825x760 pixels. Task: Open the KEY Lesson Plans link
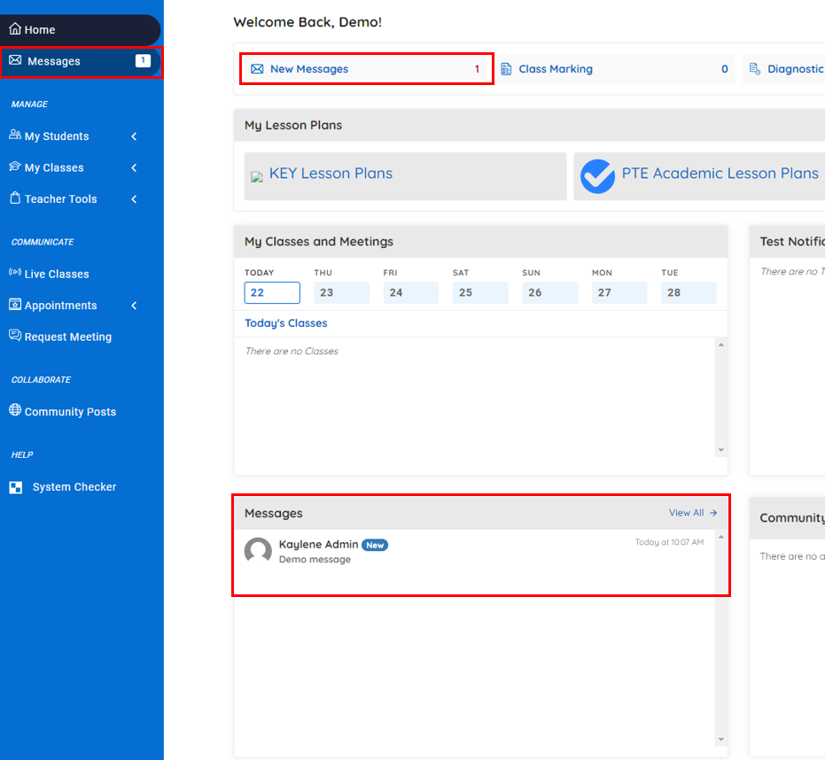point(331,174)
